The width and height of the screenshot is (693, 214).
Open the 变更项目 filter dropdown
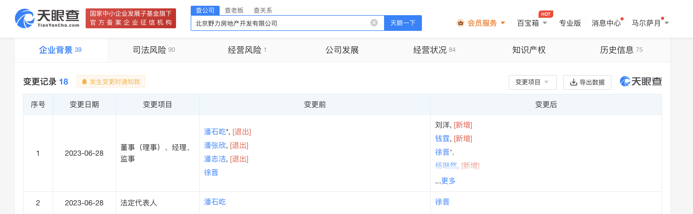(x=532, y=82)
